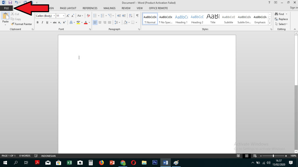Open the References ribbon tab
Viewport: 298px width, 167px height.
(x=90, y=8)
